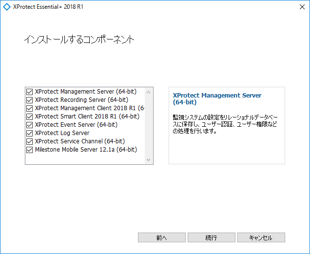
Task: Select the XProtect Log Server list label
Action: 62,133
